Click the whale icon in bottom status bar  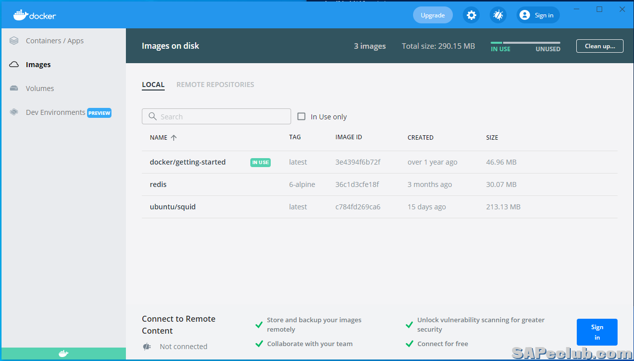point(63,354)
